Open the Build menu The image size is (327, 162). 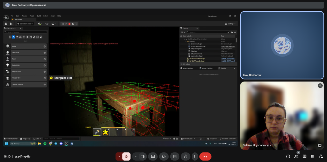39,16
